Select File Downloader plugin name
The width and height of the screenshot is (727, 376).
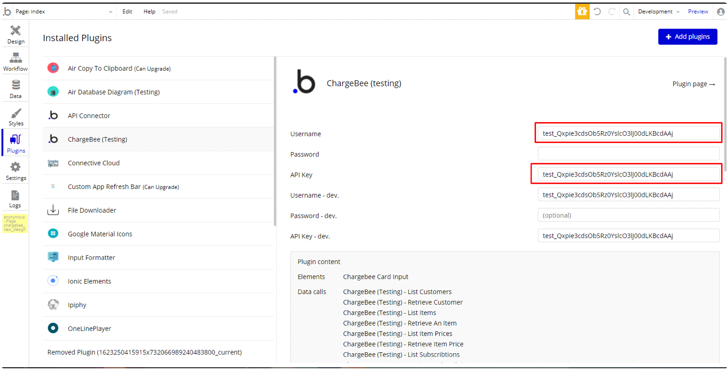tap(92, 210)
